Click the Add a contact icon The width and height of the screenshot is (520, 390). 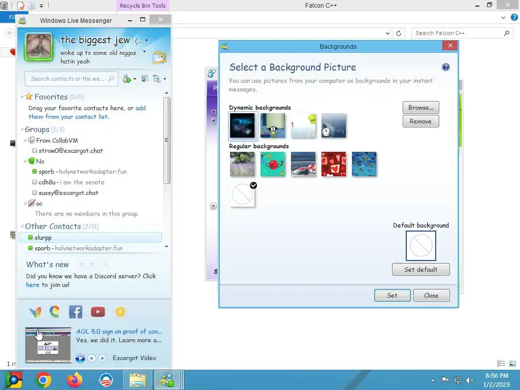(x=126, y=79)
